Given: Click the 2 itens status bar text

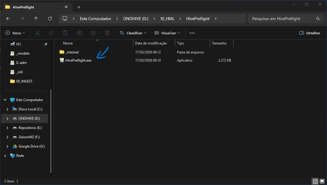Looking at the screenshot, I should click(x=9, y=181).
